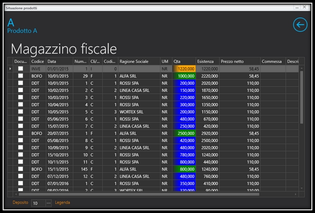Click the back arrow circle icon
The height and width of the screenshot is (213, 315).
coord(300,25)
